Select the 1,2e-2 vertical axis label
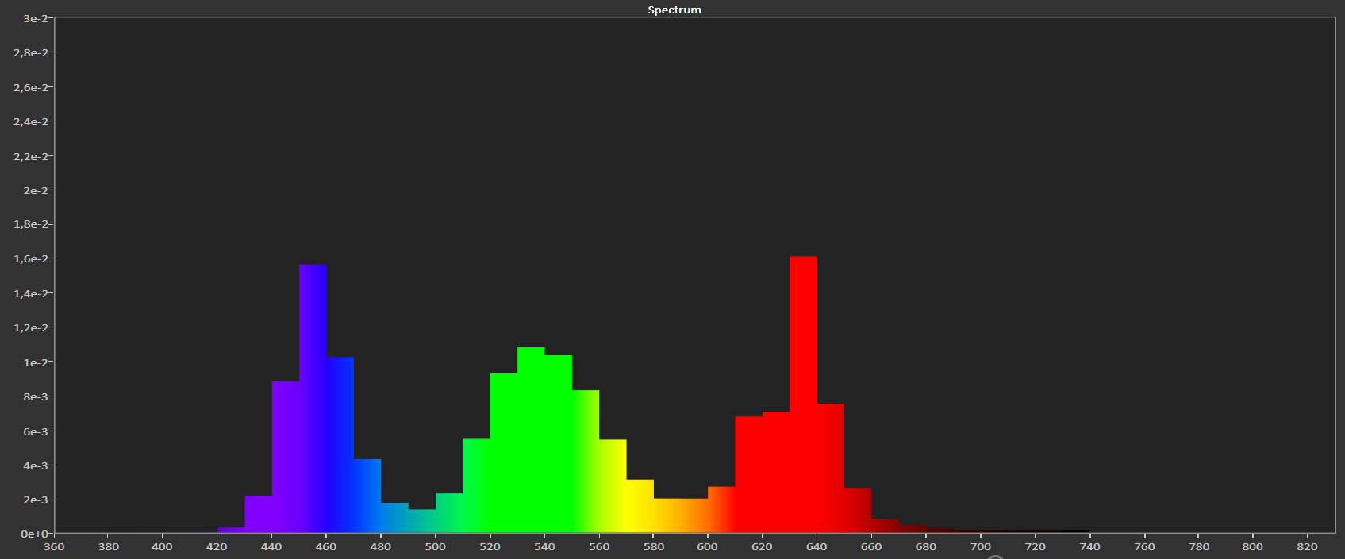 [30, 327]
